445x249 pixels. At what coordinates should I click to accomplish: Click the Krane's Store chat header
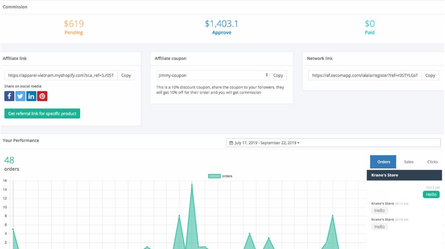tap(404, 175)
